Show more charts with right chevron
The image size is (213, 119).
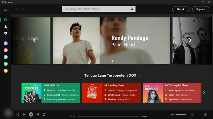[204, 92]
